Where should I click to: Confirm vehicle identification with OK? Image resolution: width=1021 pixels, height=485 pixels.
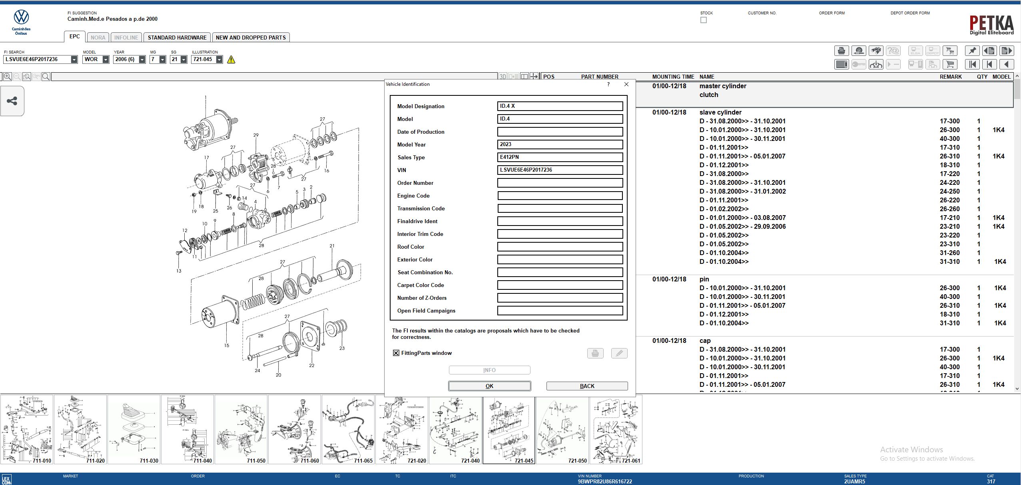point(489,386)
